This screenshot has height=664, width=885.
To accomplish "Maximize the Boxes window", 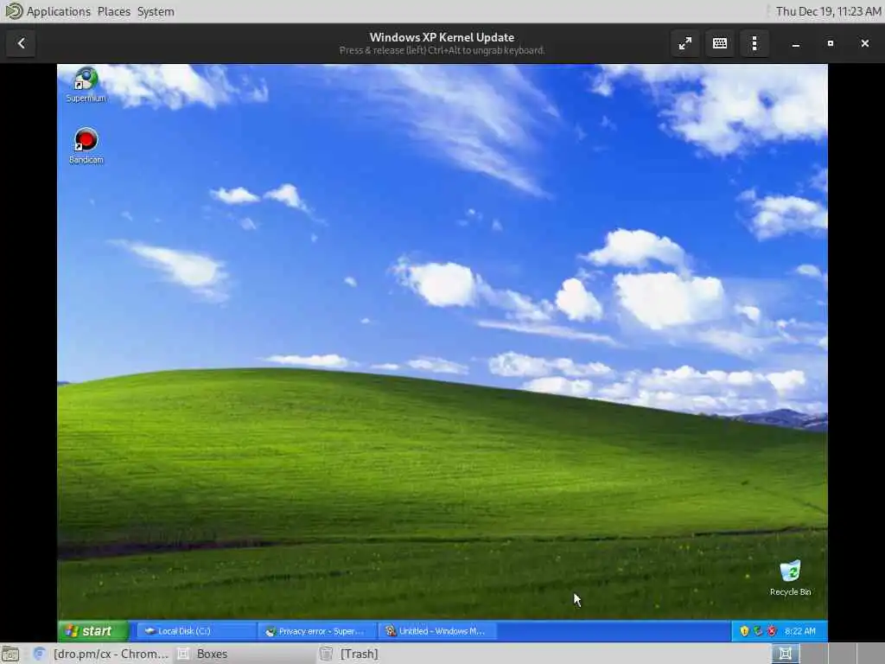I will pos(831,43).
